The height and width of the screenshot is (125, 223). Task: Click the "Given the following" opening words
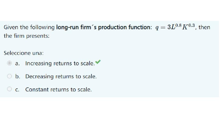point(29,27)
